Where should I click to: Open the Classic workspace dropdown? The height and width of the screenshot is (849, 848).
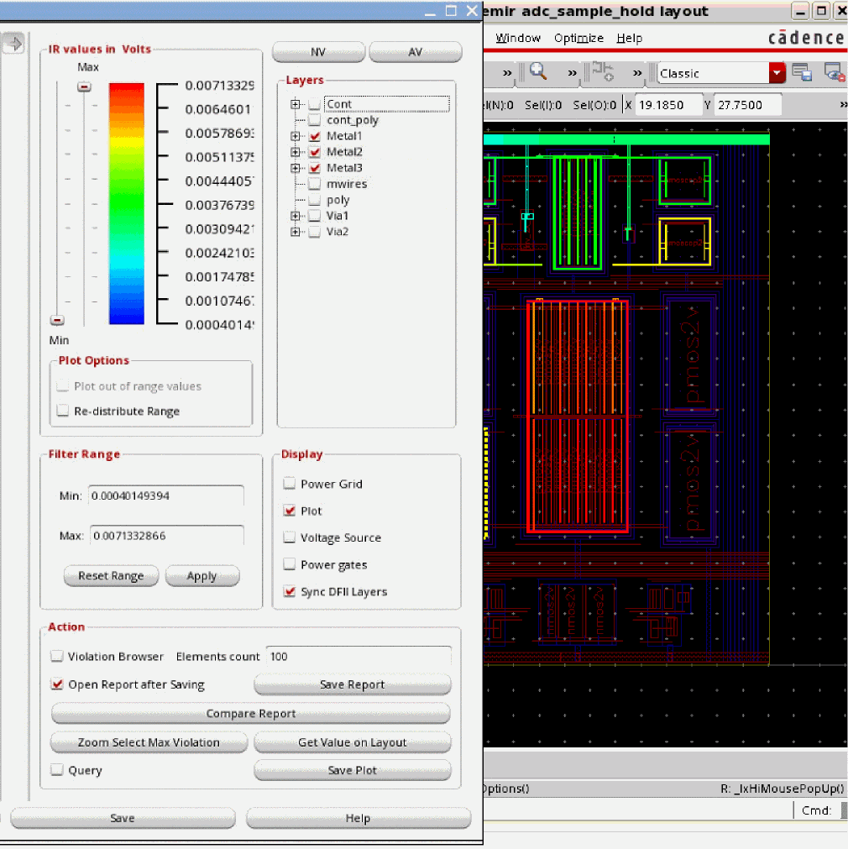click(777, 73)
